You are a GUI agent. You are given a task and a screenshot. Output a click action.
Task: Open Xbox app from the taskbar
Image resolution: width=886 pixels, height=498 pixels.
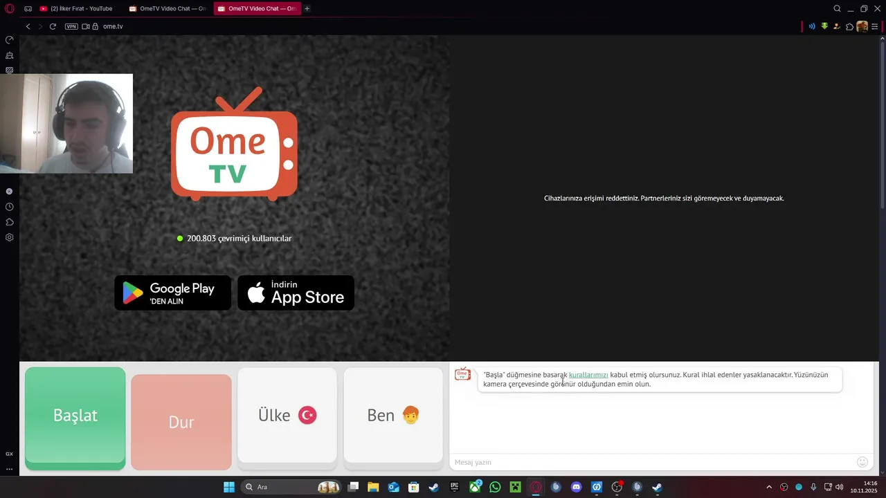click(475, 487)
